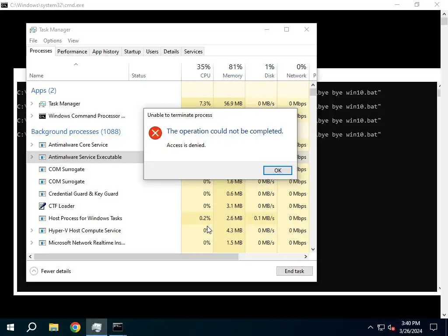Click the horizontal scrollbar left arrow
Screen dimensions: 448x336
tap(30, 256)
